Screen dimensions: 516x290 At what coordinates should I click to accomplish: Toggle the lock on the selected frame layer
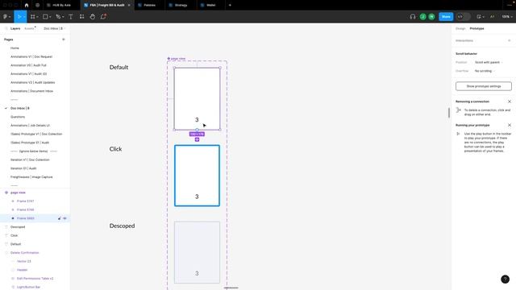[x=60, y=218]
